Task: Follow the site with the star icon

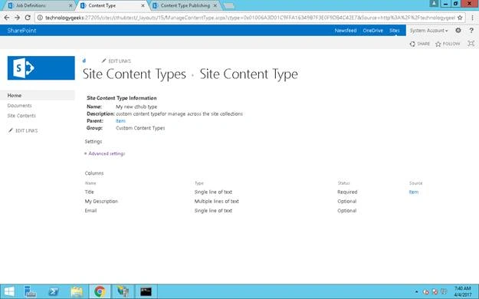Action: tap(448, 44)
